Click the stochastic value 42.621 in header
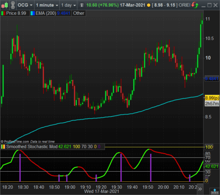Image resolution: width=220 pixels, height=195 pixels. point(64,147)
